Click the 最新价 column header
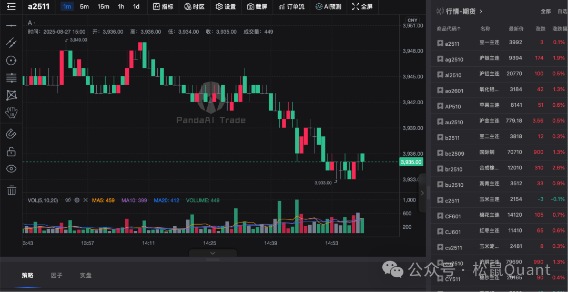The image size is (568, 292). (x=516, y=28)
